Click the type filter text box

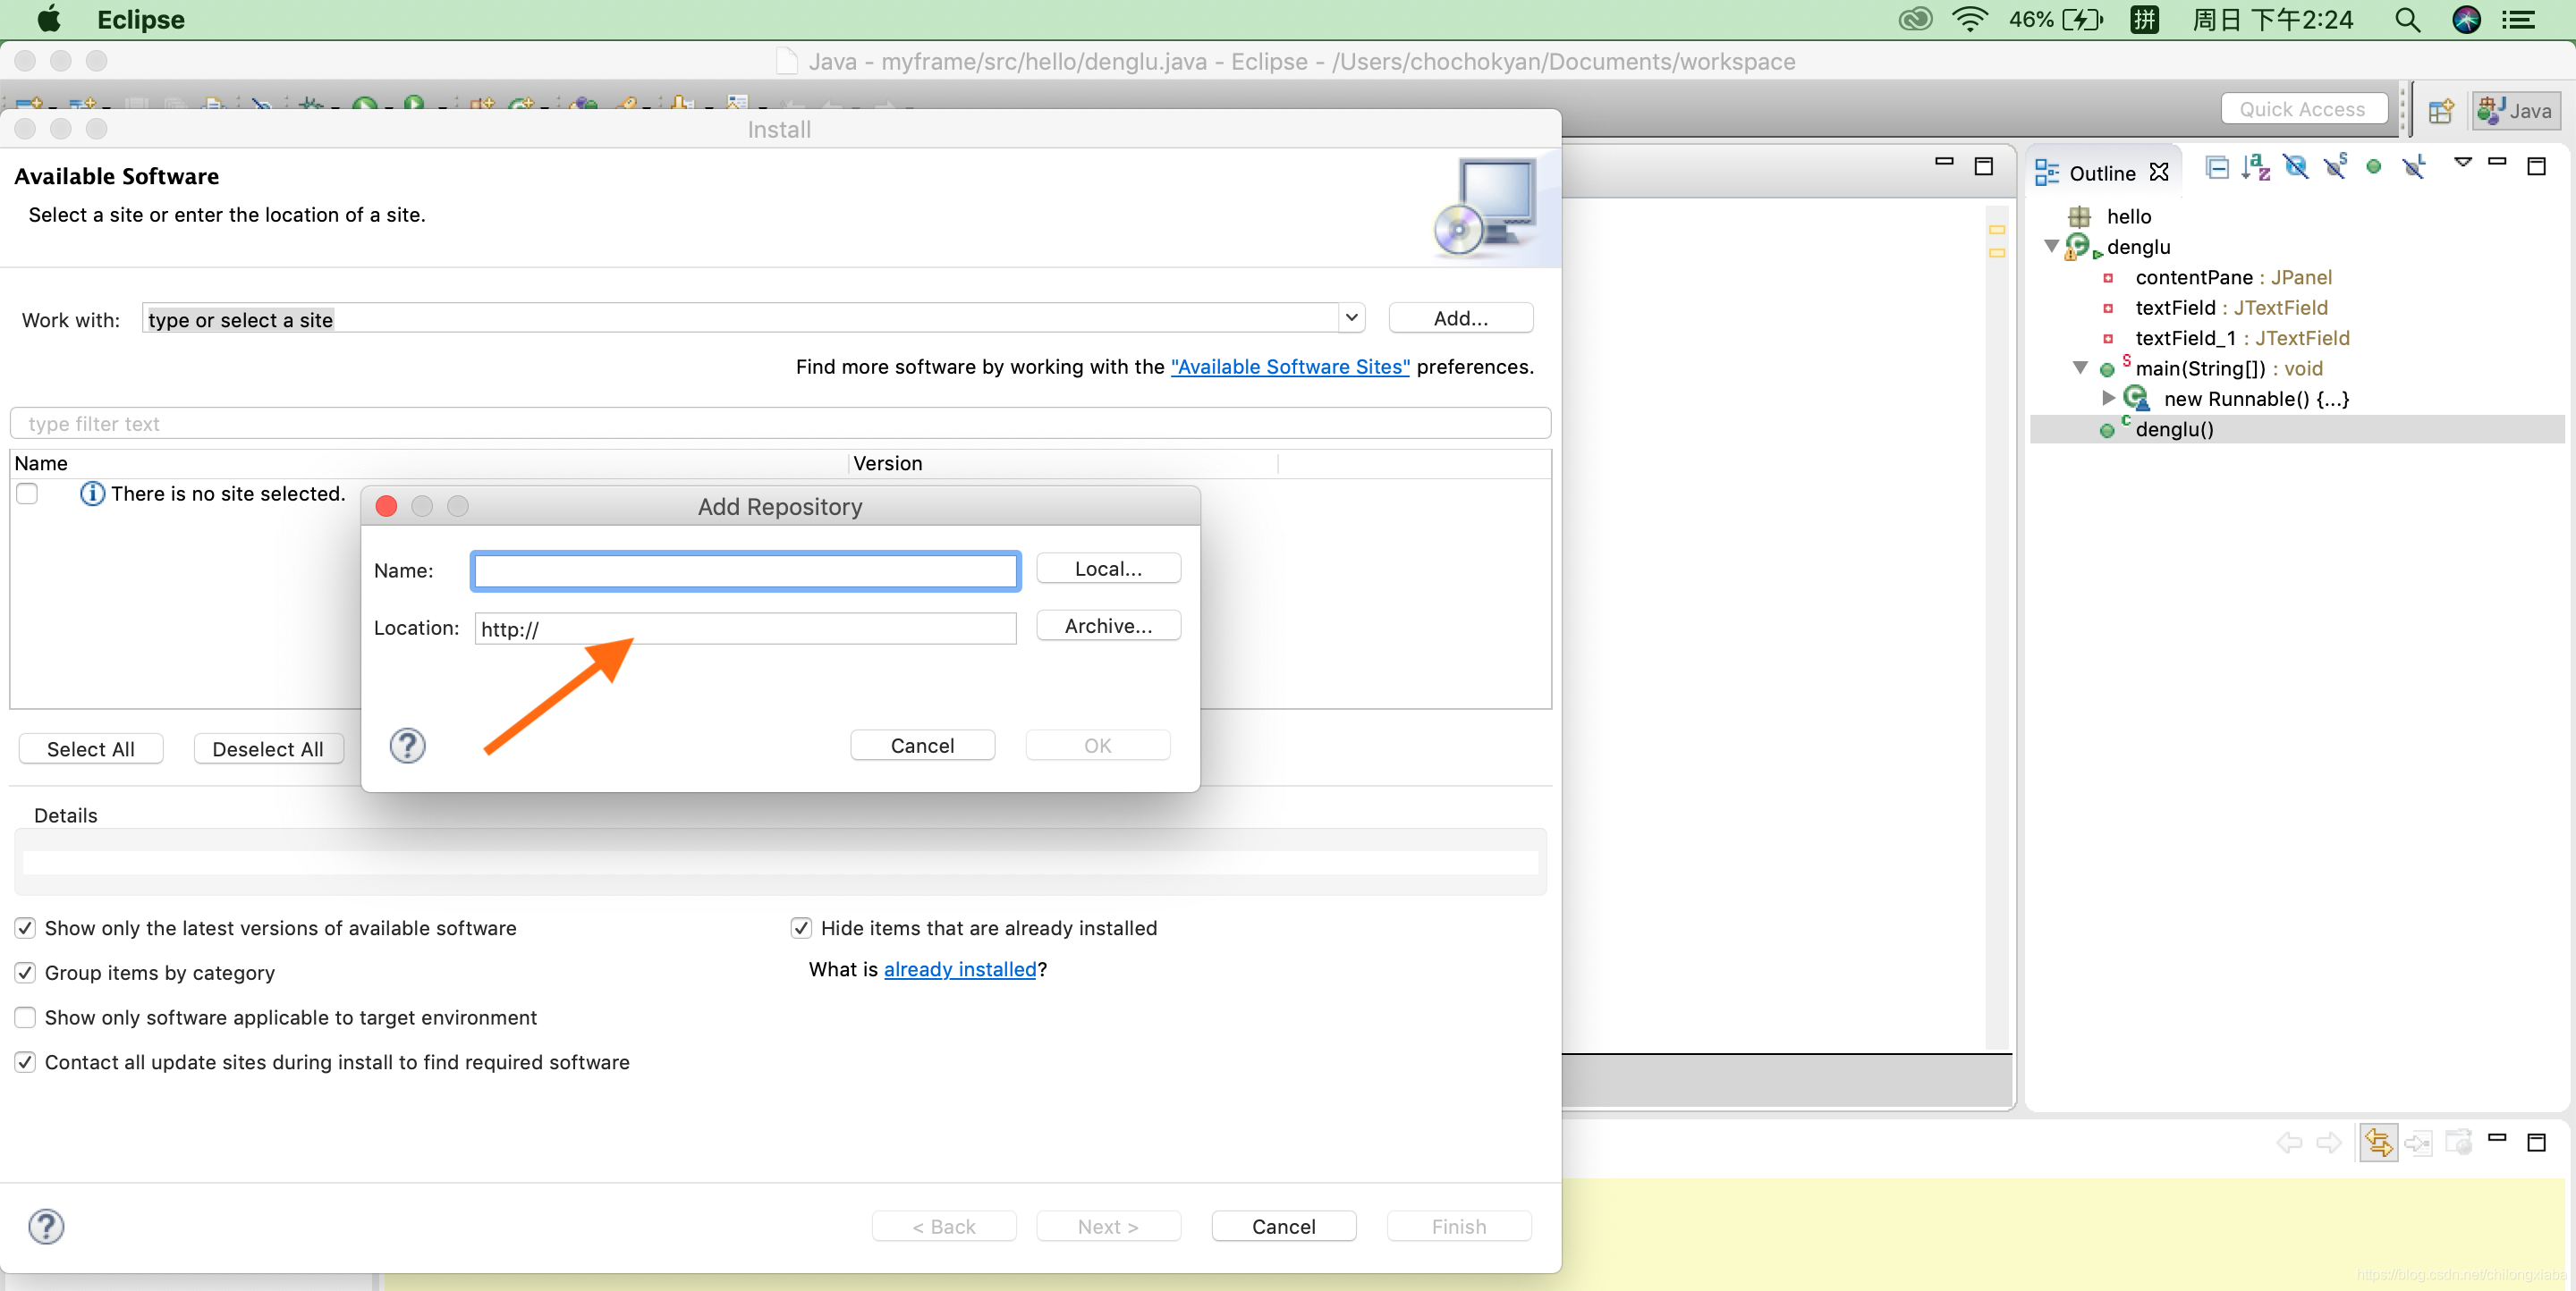tap(780, 424)
